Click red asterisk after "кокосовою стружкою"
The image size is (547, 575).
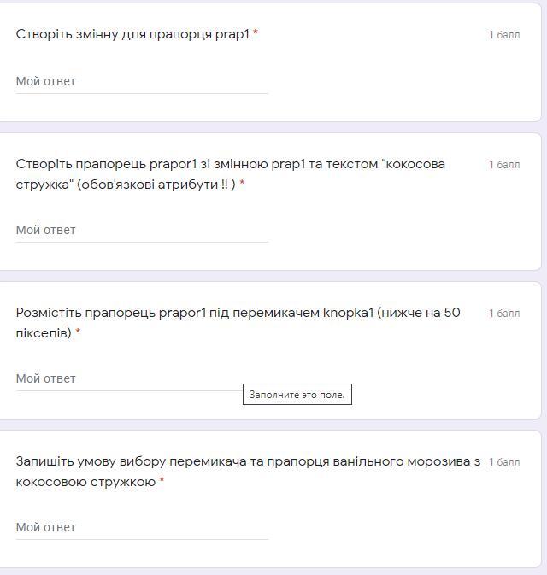pos(162,479)
